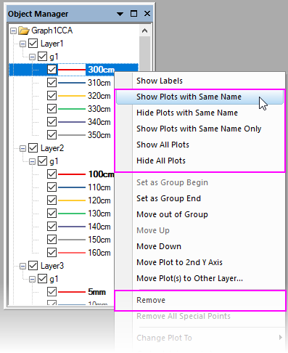
Task: Select the 110cm plot label
Action: [99, 187]
